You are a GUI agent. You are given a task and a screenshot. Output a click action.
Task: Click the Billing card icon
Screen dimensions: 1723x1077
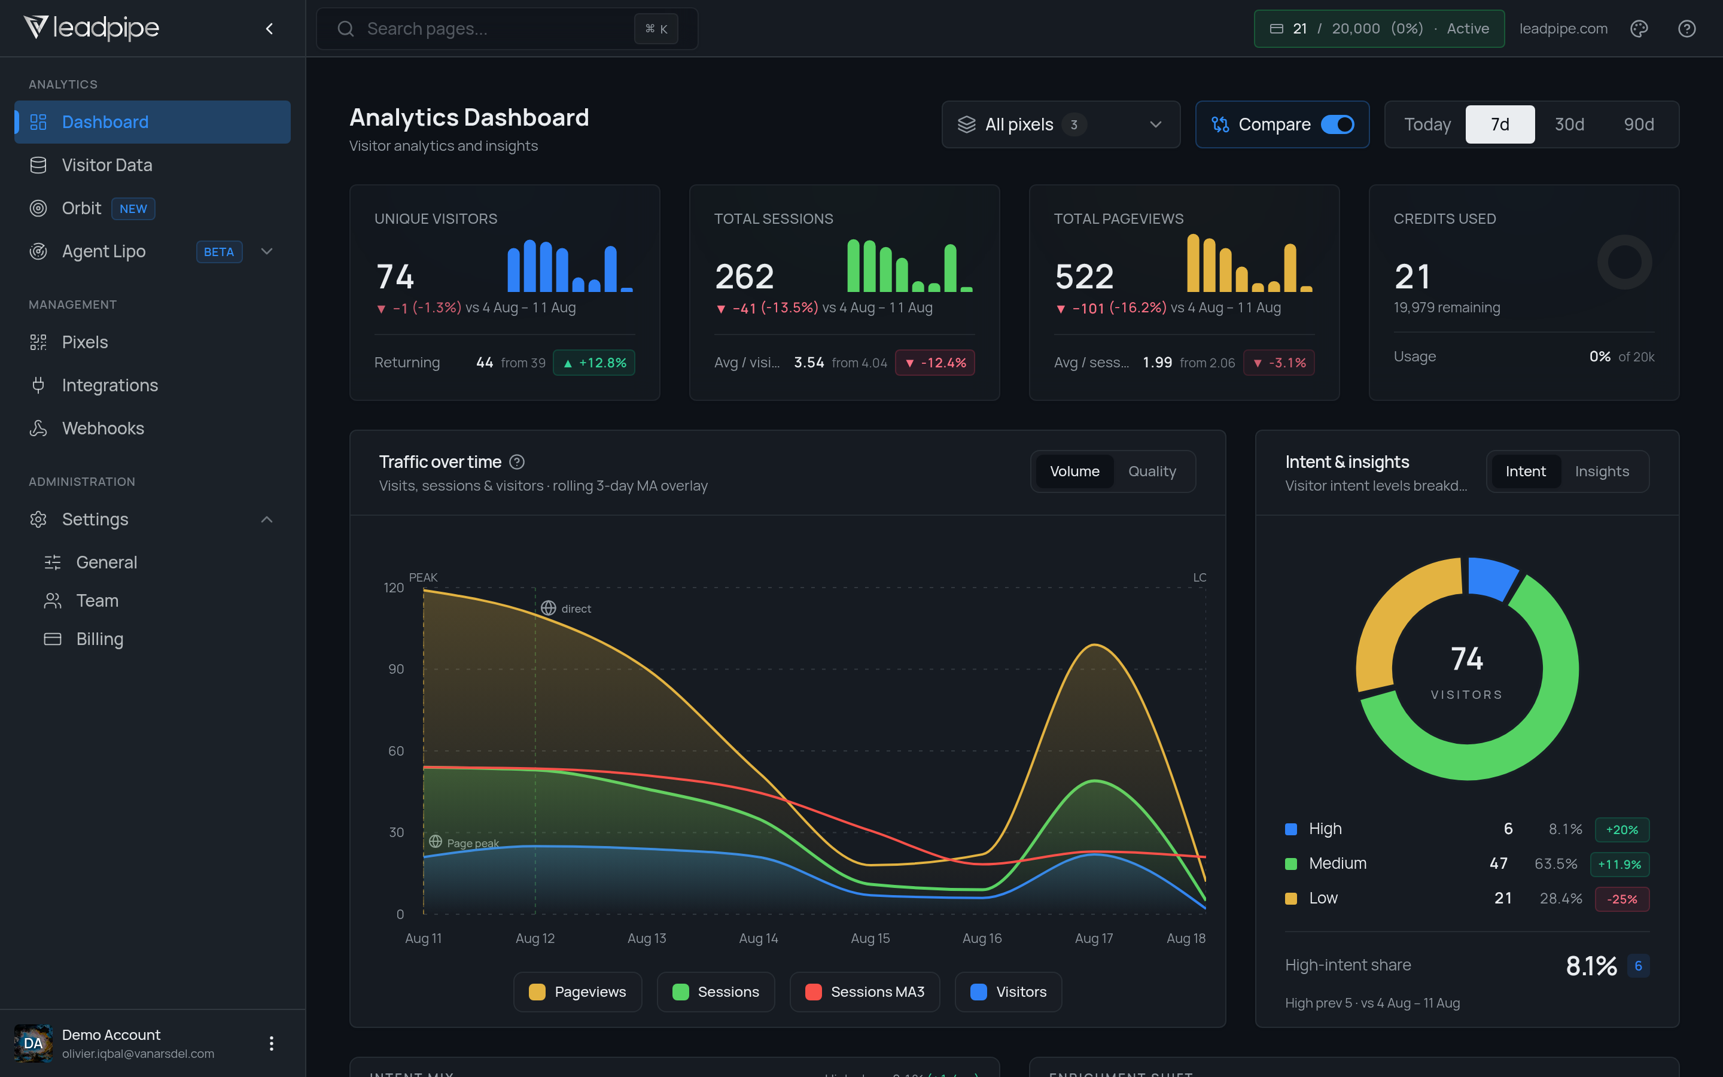pos(53,639)
